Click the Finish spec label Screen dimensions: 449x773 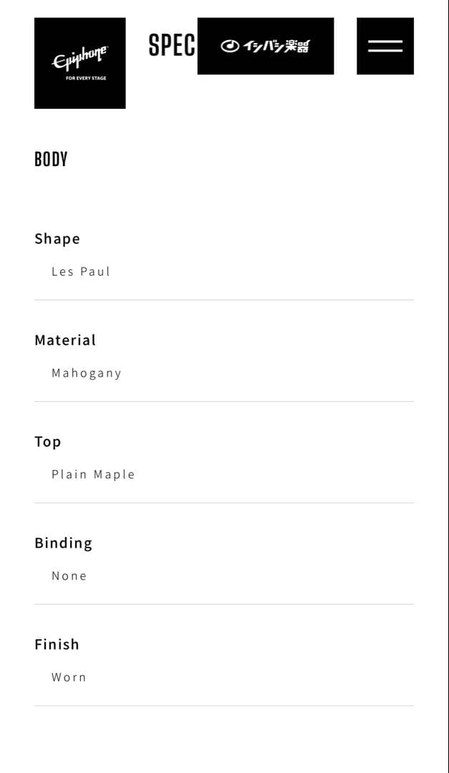pyautogui.click(x=57, y=644)
